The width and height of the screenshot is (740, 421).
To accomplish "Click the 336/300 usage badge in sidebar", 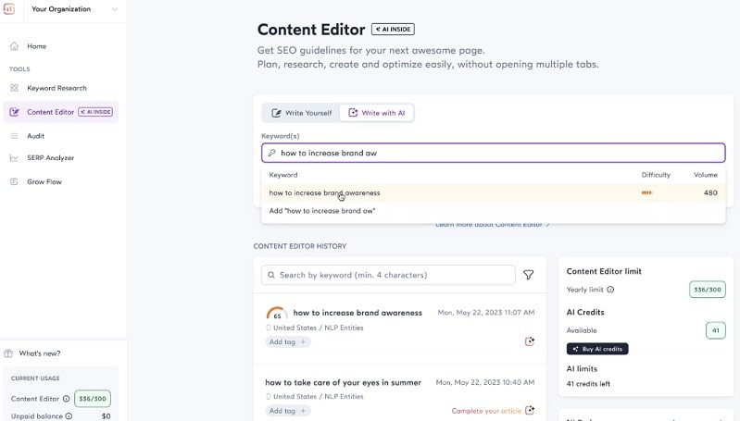I will pyautogui.click(x=93, y=399).
